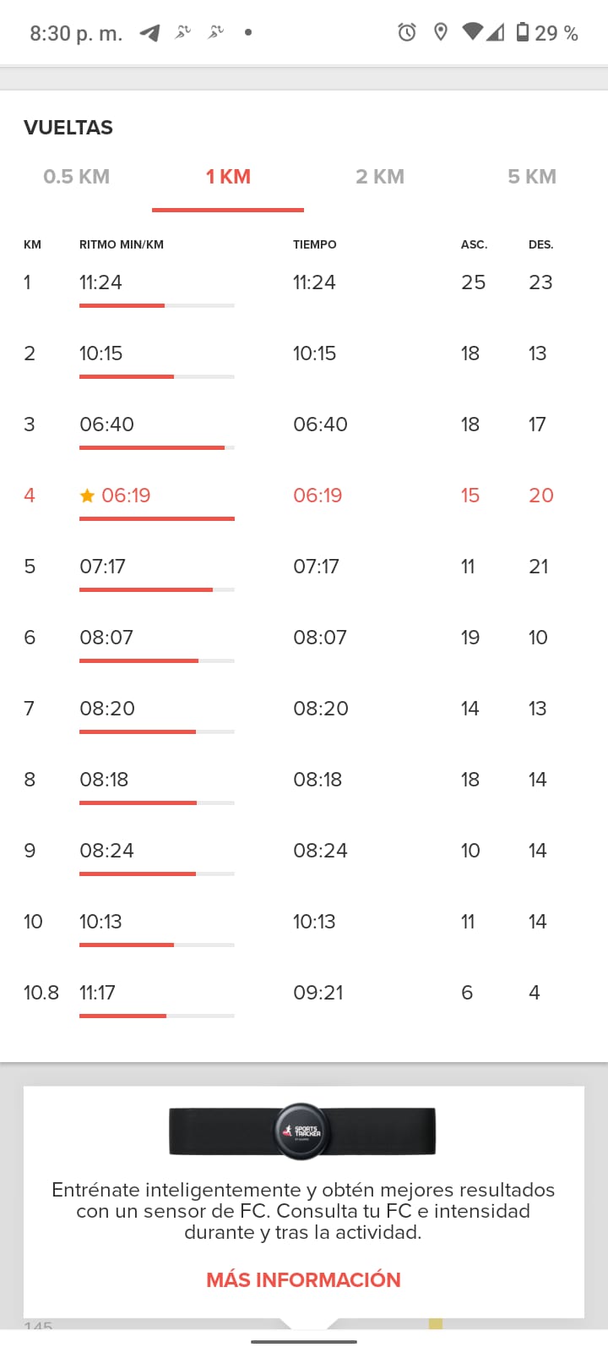Tap the battery icon showing 29 %

point(523,32)
